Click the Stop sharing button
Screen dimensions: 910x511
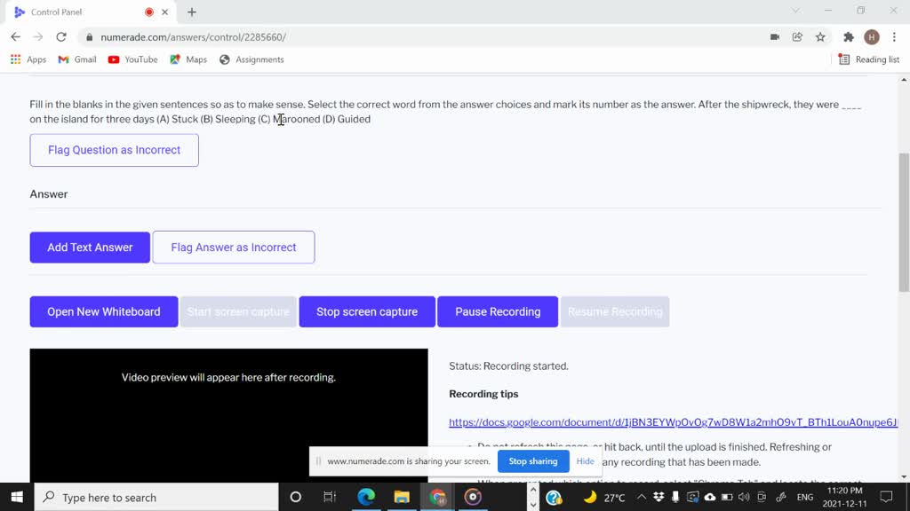[x=532, y=461]
